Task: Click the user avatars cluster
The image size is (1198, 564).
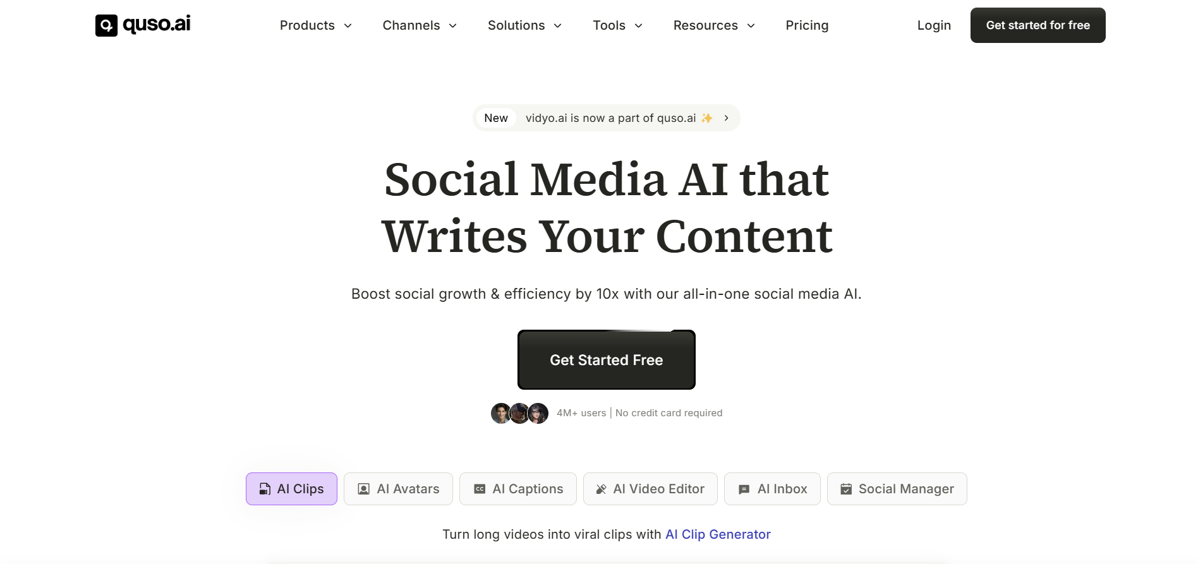Action: [x=519, y=413]
